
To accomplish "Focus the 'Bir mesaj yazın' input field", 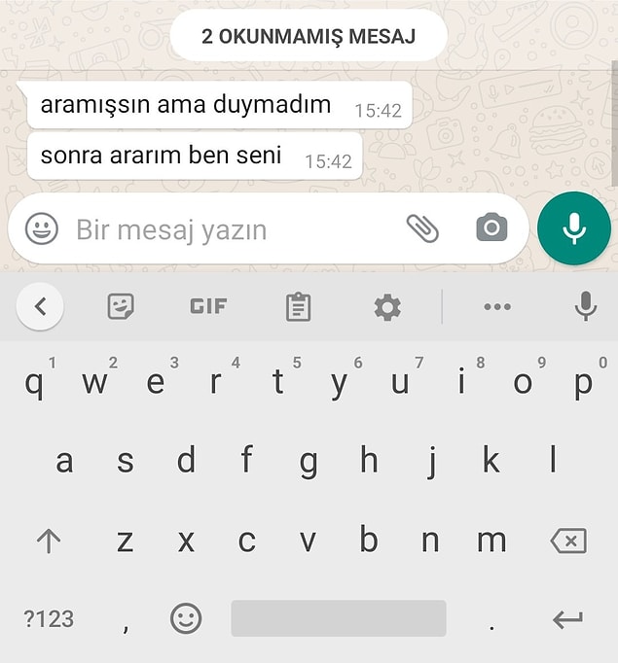I will click(x=233, y=229).
